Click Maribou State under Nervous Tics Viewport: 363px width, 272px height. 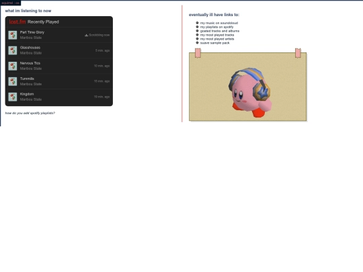pos(31,69)
